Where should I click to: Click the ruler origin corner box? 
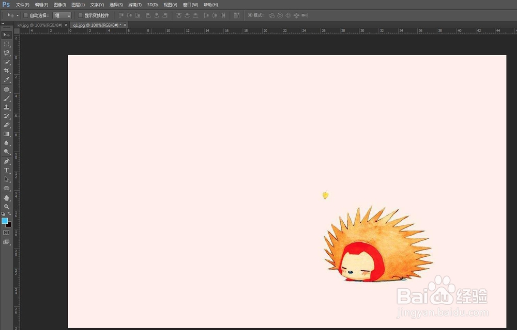pos(17,31)
